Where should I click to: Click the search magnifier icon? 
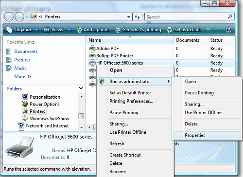click(x=230, y=17)
